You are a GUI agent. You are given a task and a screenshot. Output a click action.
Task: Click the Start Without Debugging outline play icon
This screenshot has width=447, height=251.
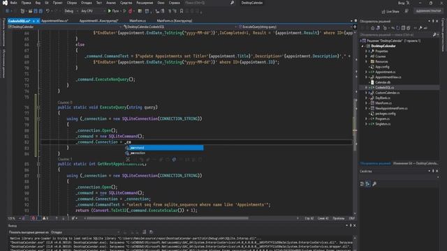tap(124, 11)
